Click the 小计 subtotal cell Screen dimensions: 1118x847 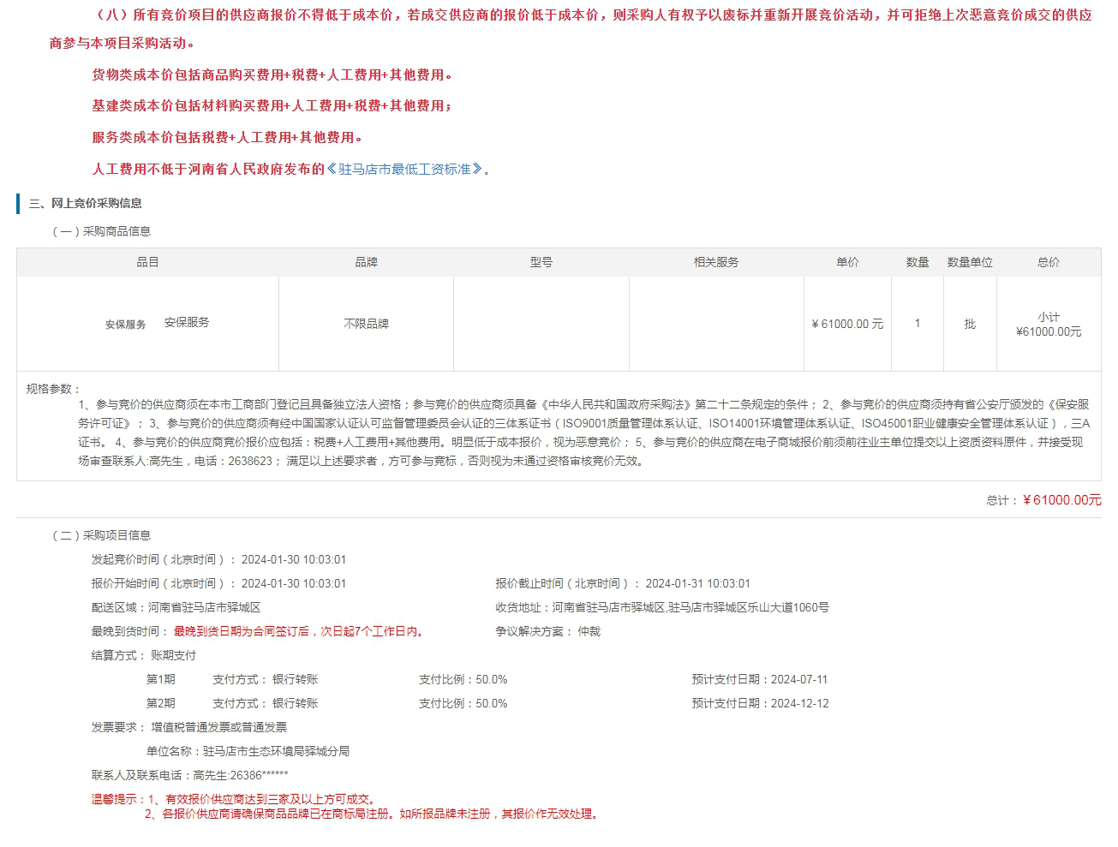(1049, 325)
